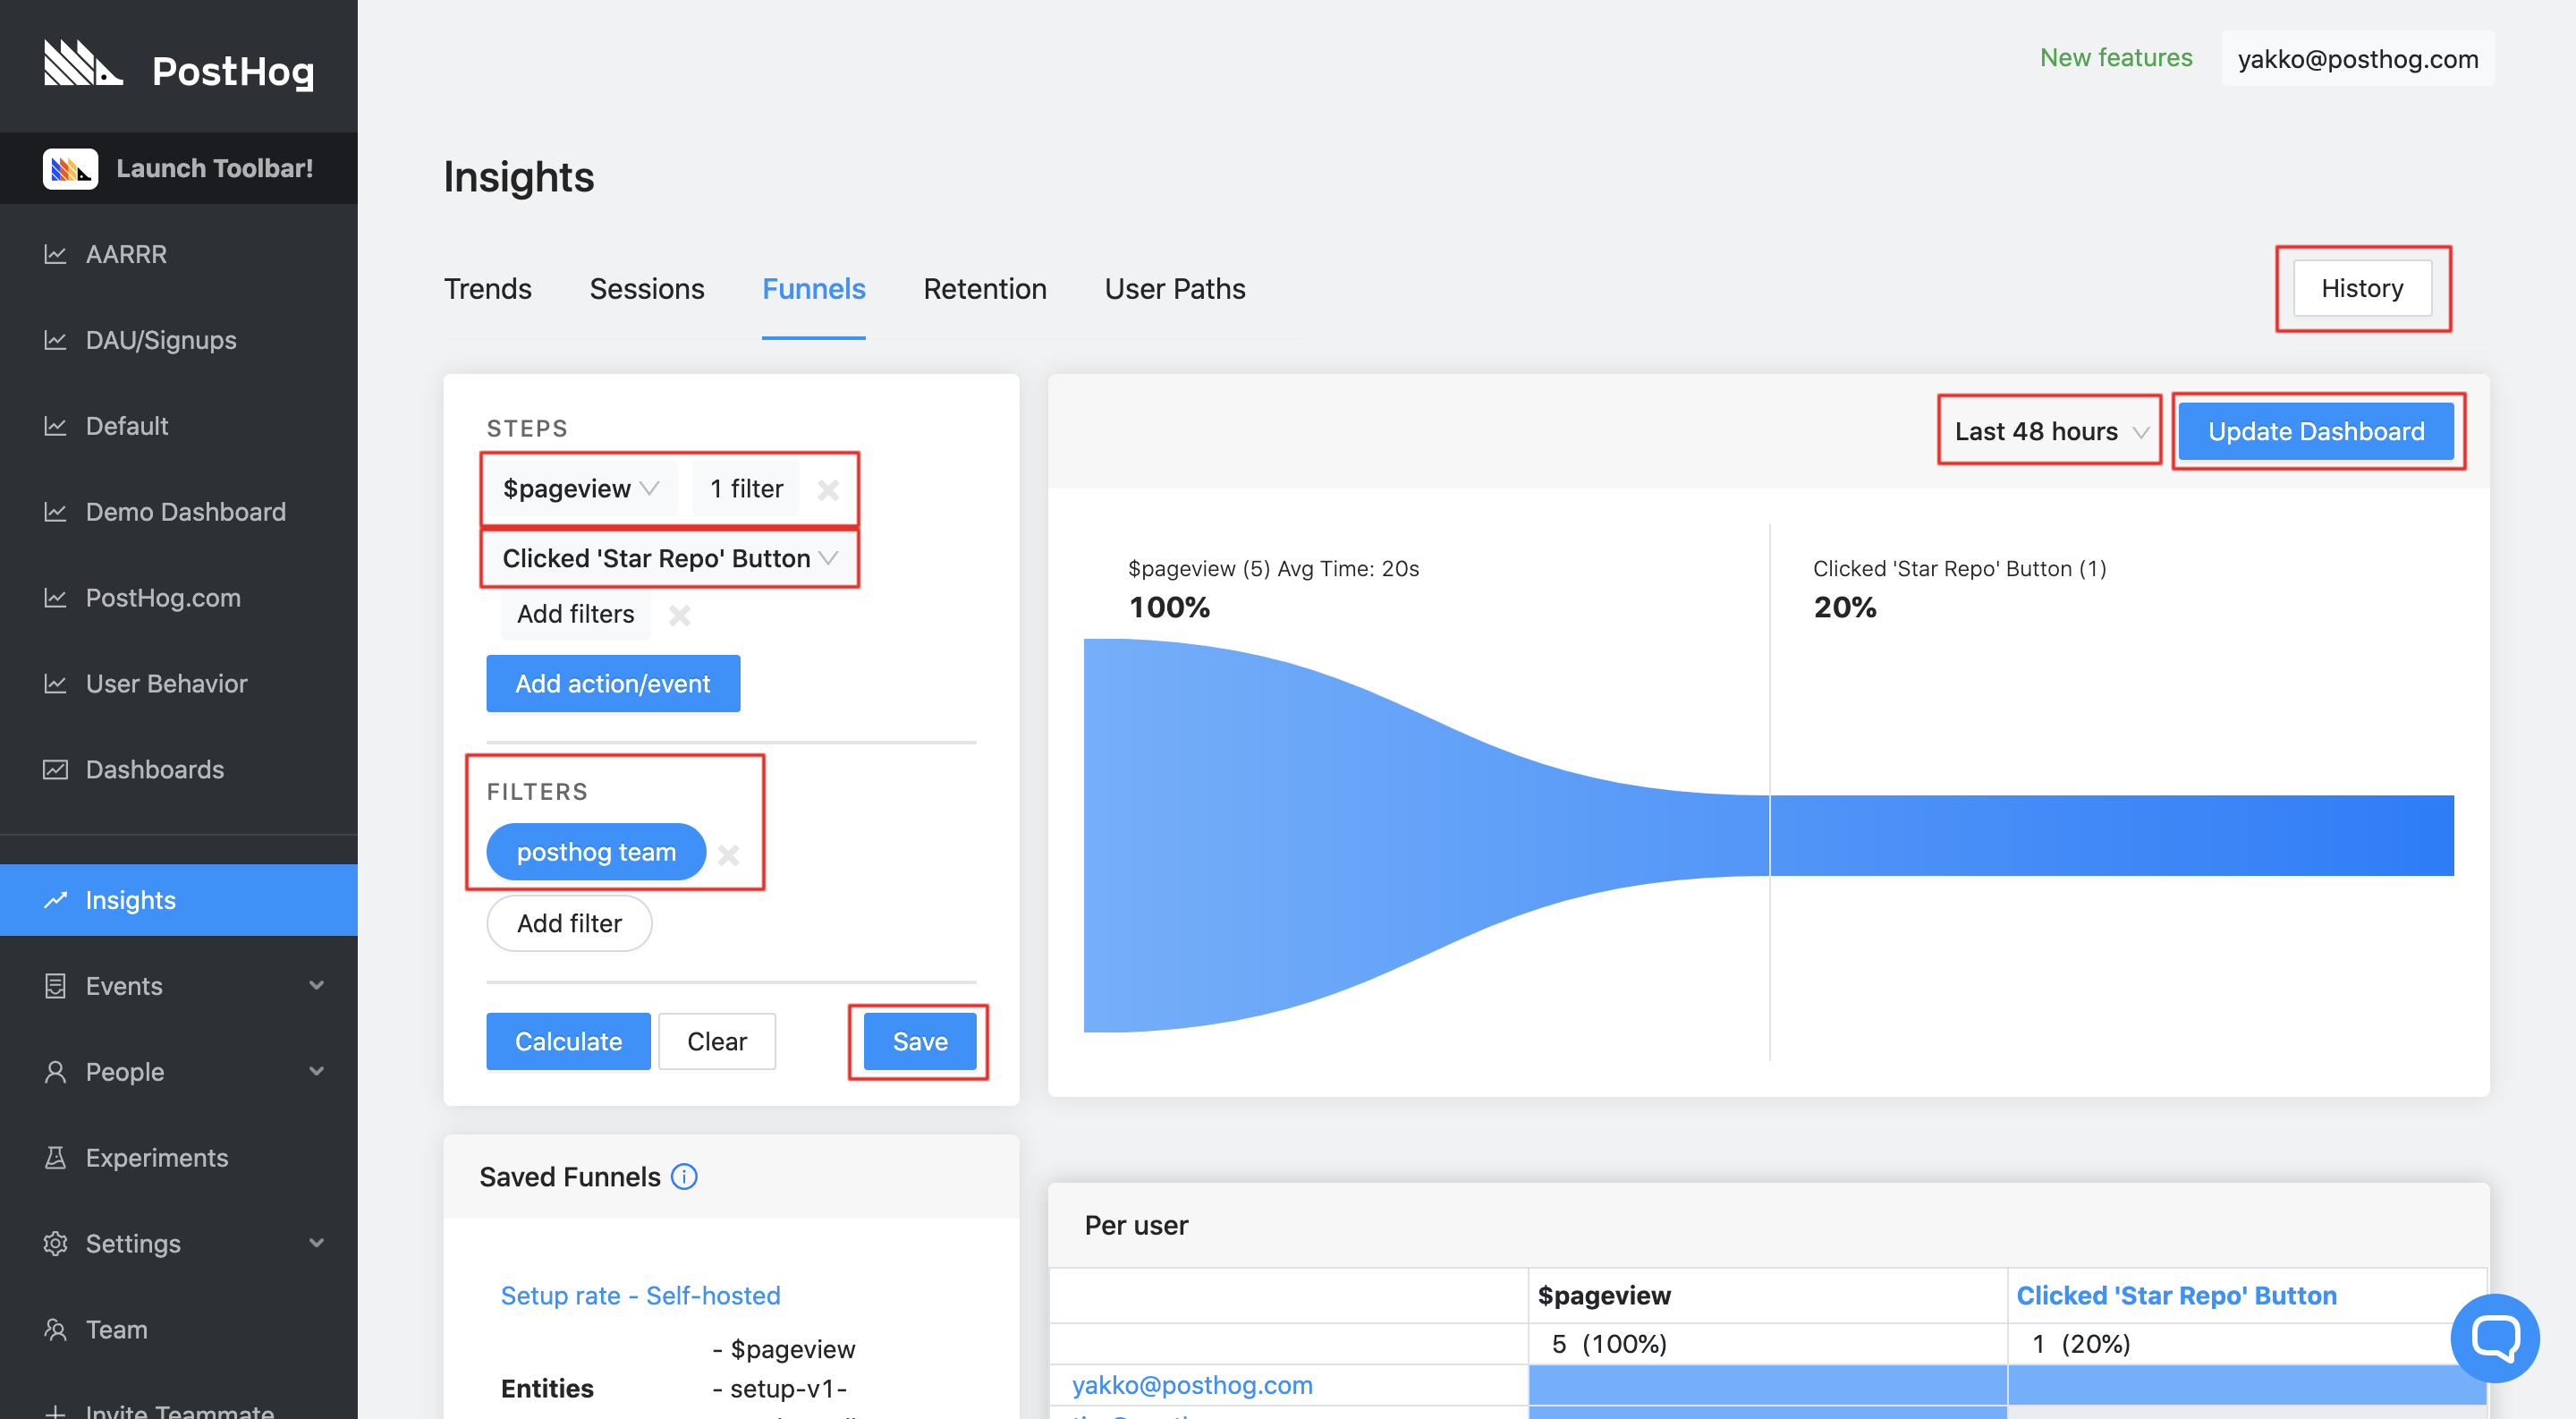Open the Clicked 'Star Repo' Button dropdown
This screenshot has width=2576, height=1419.
click(669, 559)
